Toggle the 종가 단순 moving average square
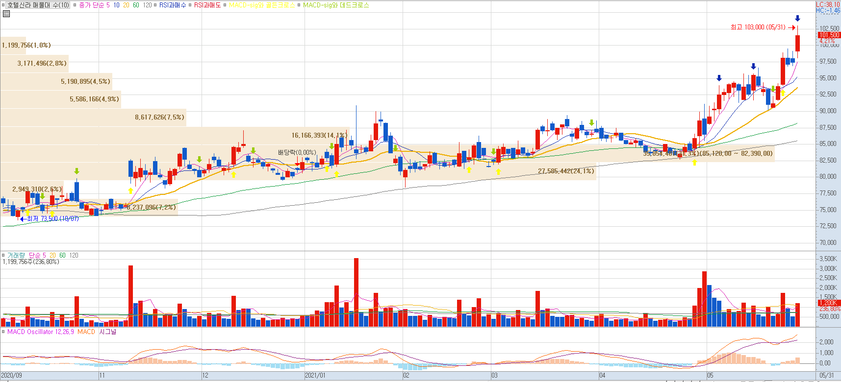This screenshot has height=382, width=841. coord(75,5)
